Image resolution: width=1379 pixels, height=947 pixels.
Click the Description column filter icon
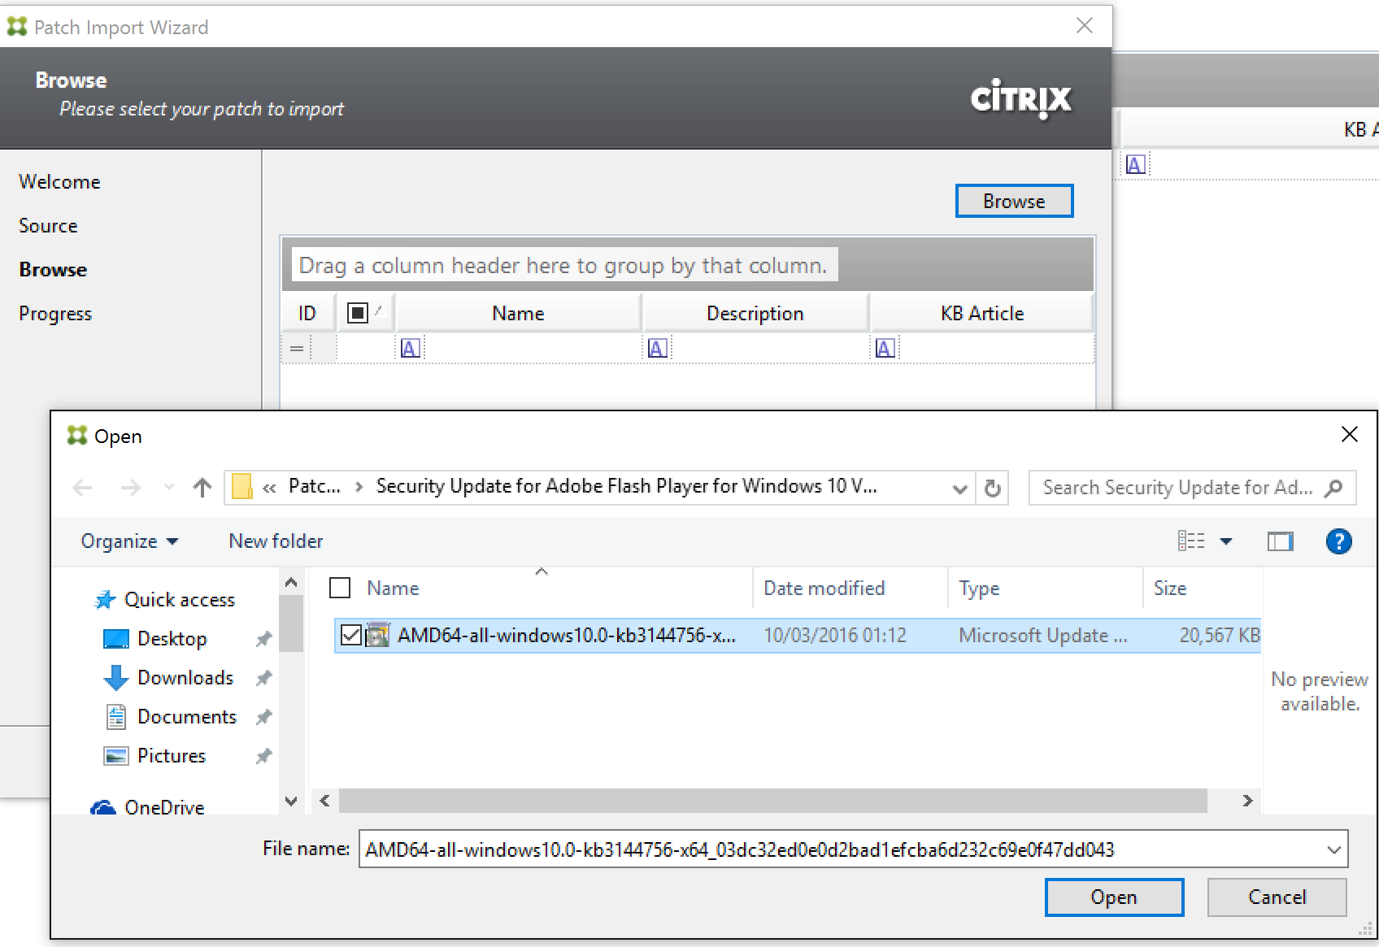click(x=658, y=349)
